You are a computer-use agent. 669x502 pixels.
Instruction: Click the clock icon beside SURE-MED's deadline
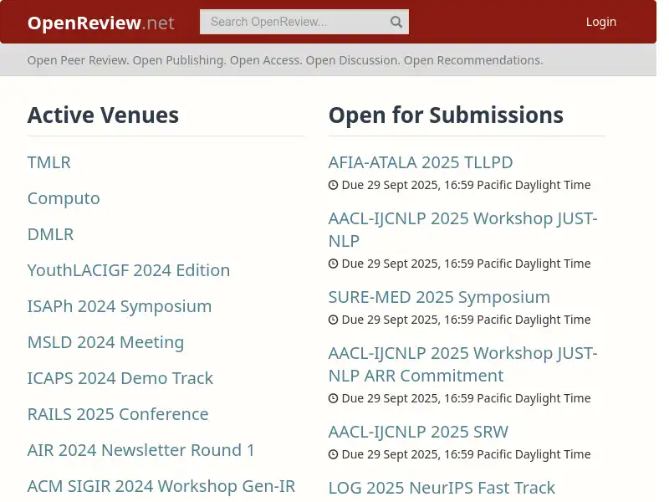[333, 320]
